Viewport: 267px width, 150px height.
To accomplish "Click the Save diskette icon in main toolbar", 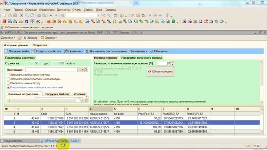I will pyautogui.click(x=15, y=15).
